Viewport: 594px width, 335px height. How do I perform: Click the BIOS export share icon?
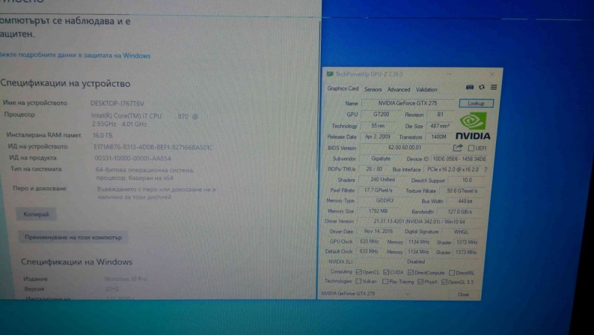[x=458, y=148]
